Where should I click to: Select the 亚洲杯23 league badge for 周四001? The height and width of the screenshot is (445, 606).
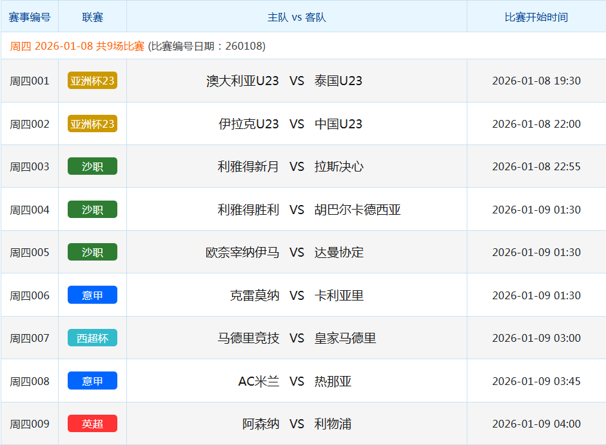tap(92, 80)
